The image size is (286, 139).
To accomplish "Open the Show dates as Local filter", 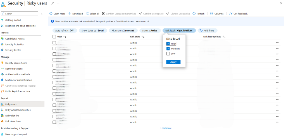I will click(x=92, y=31).
